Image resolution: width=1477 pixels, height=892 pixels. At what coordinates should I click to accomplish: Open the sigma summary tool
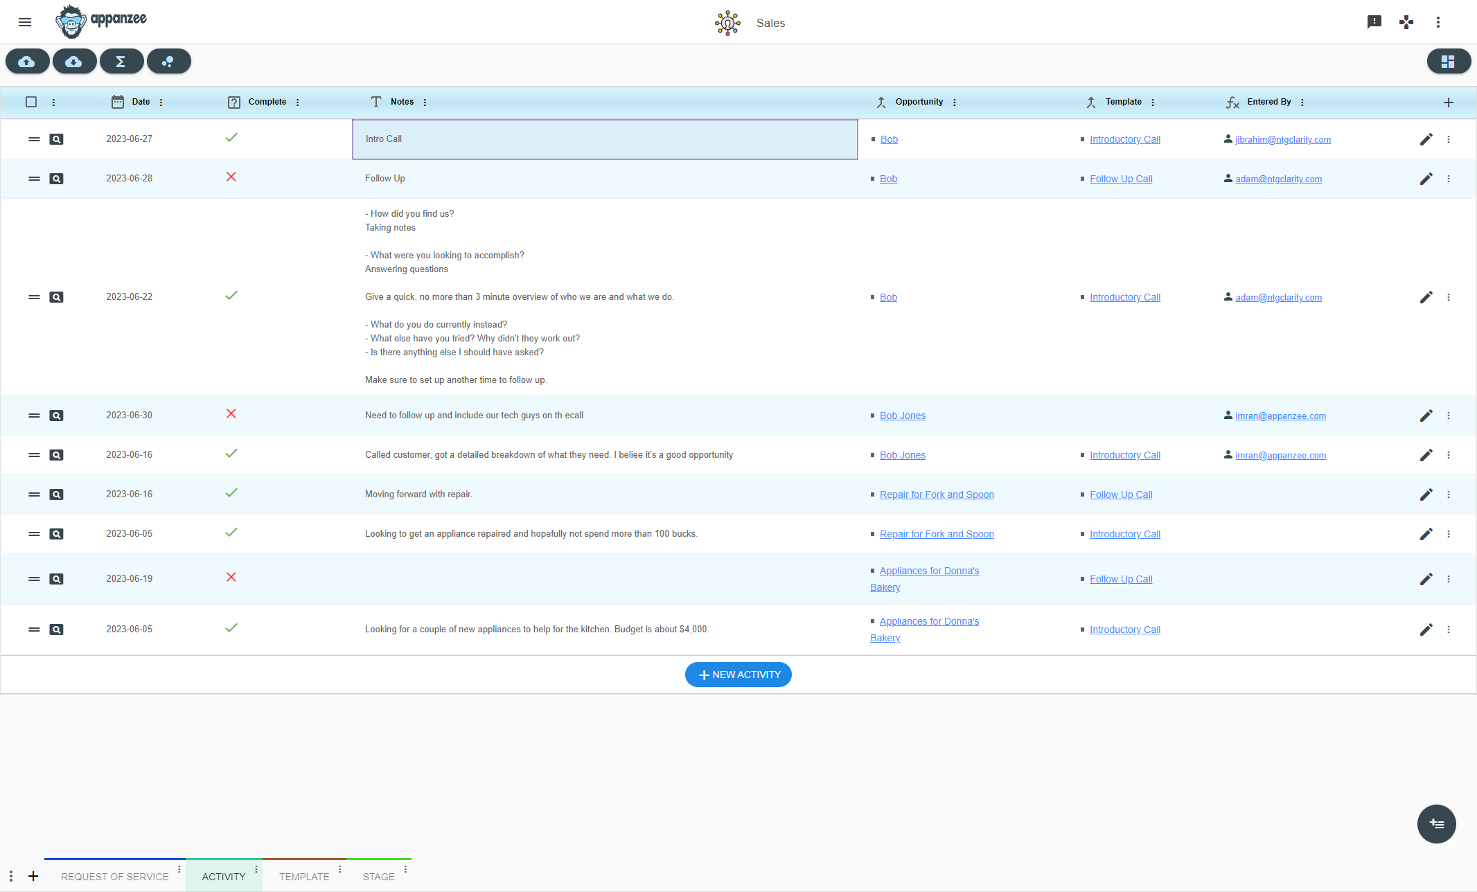click(x=121, y=62)
